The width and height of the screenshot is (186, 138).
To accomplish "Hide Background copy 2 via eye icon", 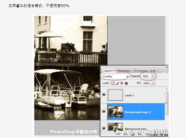I will [x=104, y=111].
